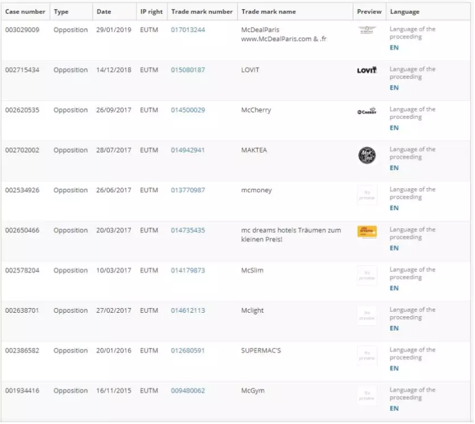Select case number 002702002
The width and height of the screenshot is (475, 424).
[22, 150]
